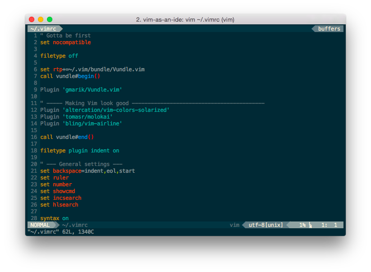Click line number 19 in the gutter
The height and width of the screenshot is (272, 371).
click(x=34, y=157)
